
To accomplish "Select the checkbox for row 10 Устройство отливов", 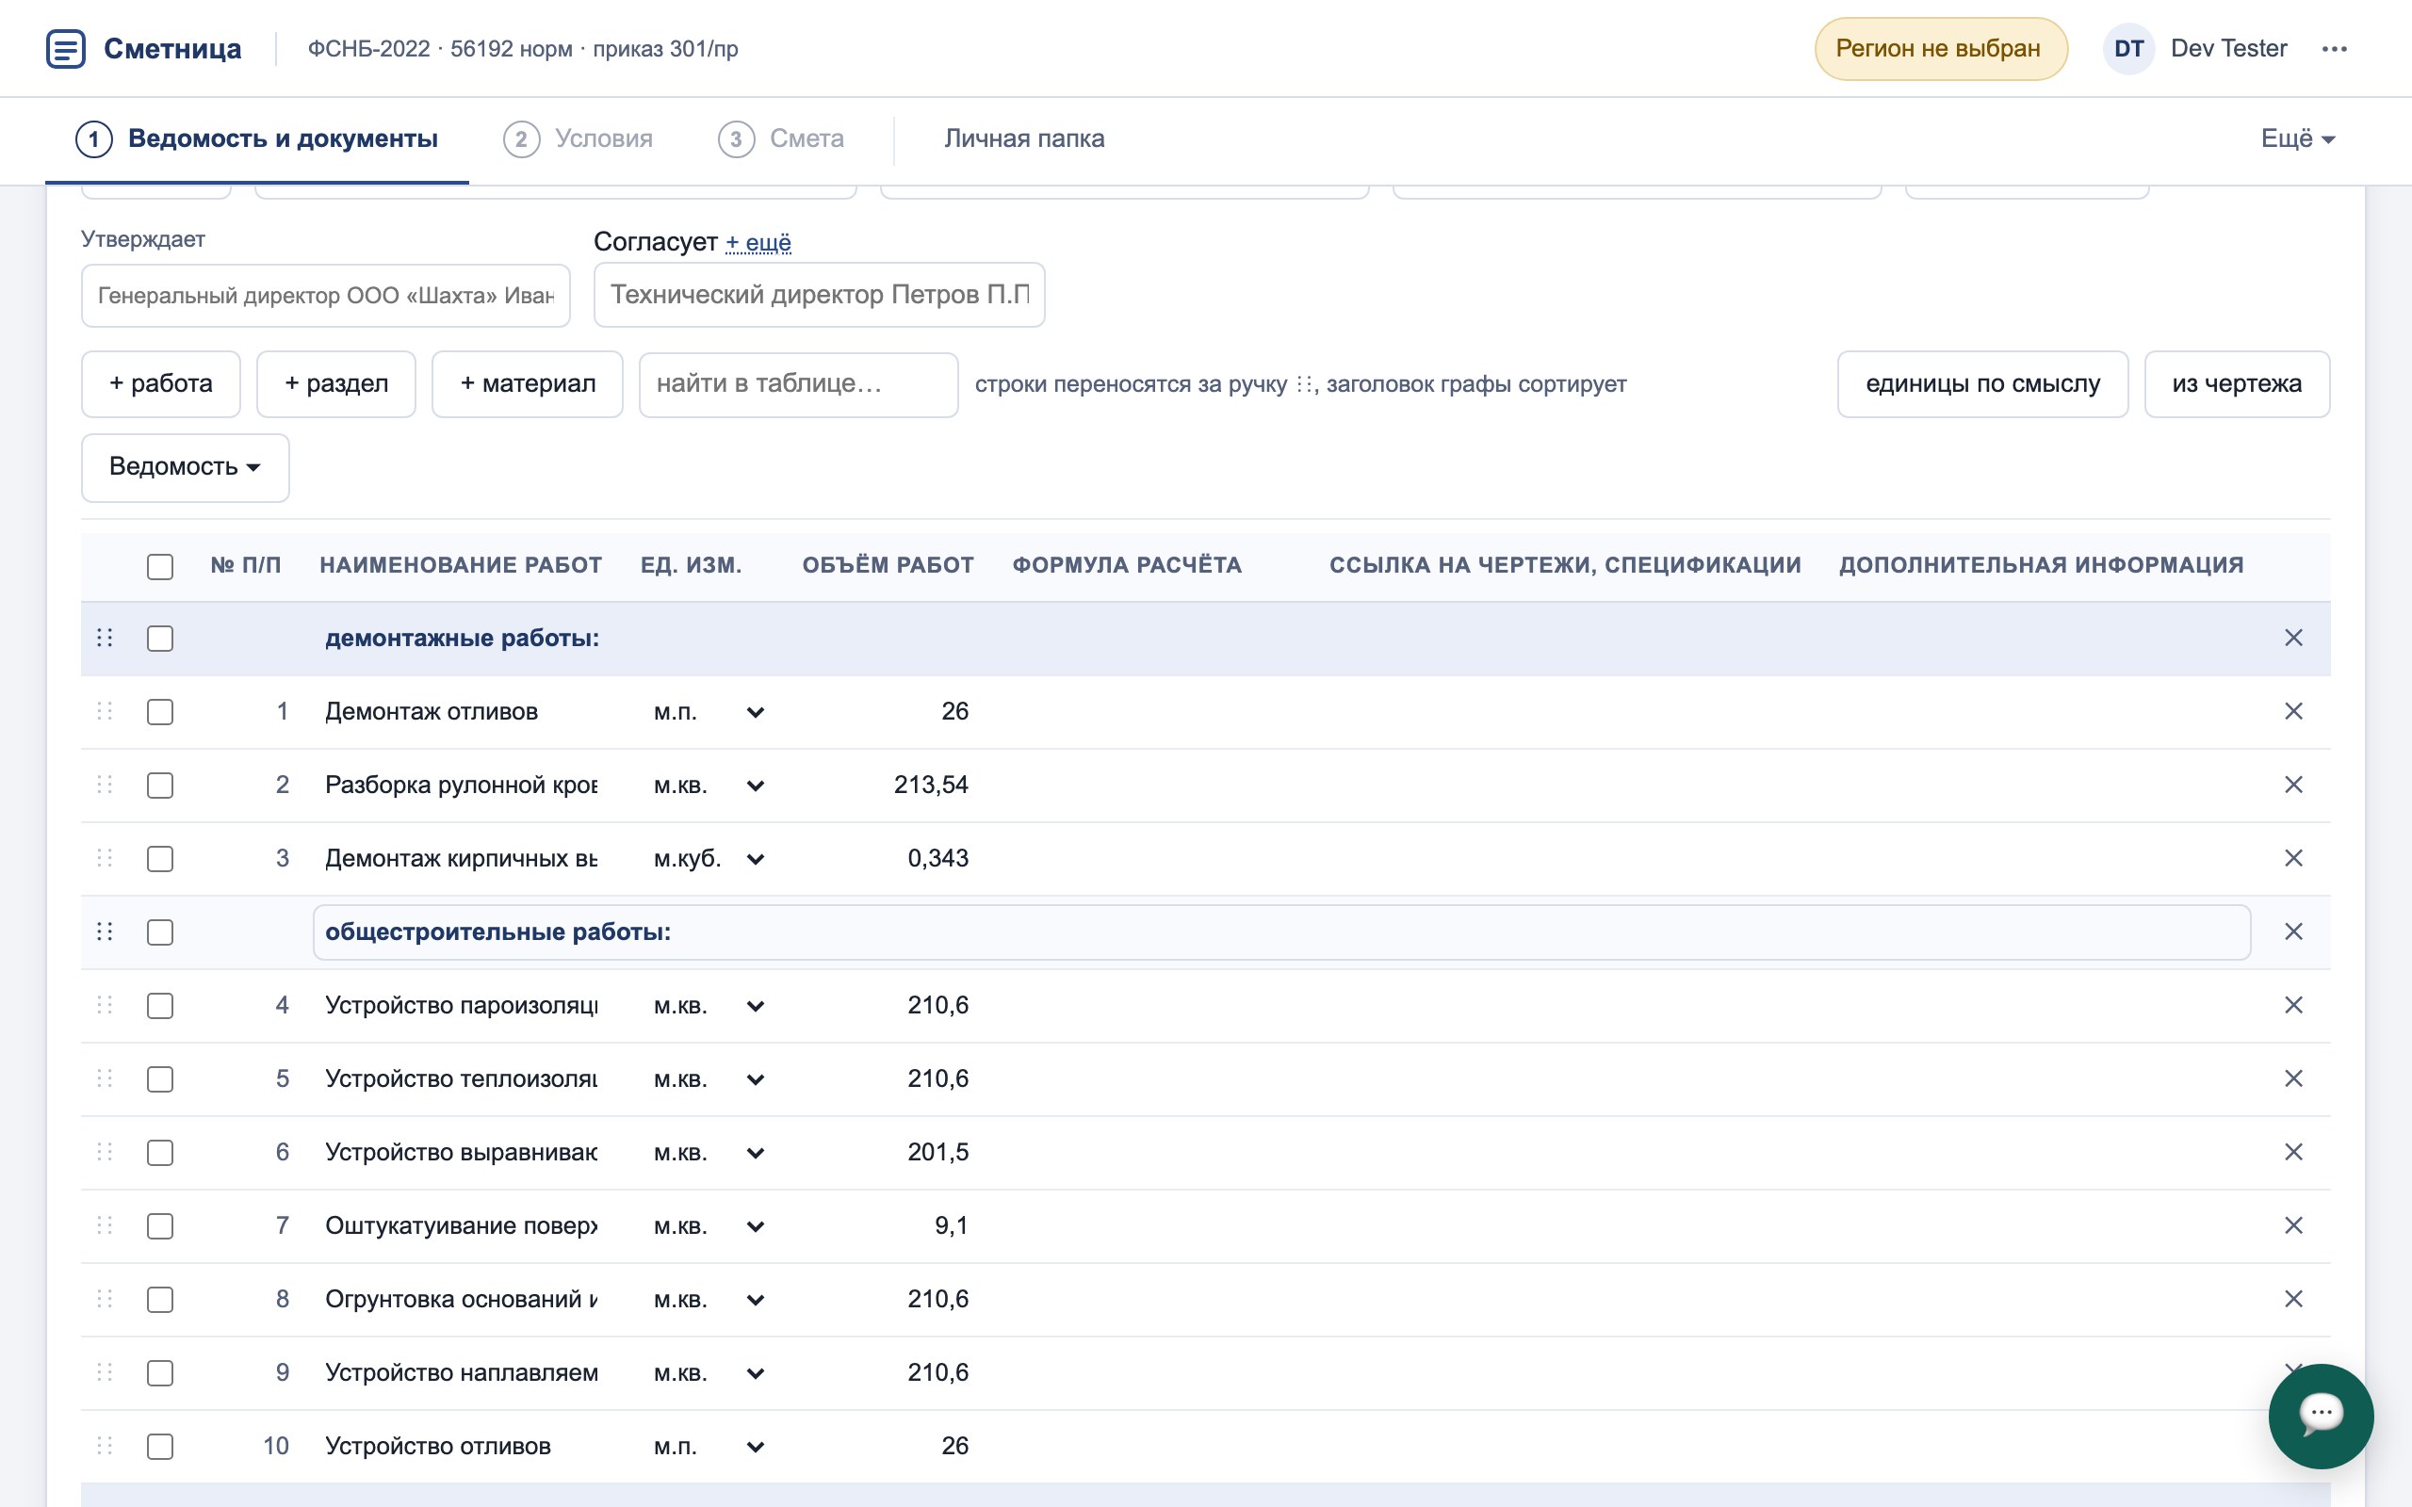I will coord(160,1446).
